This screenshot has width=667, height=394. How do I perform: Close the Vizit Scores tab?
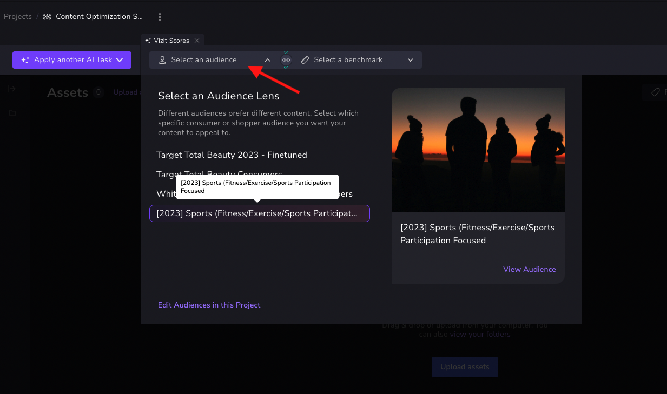pos(197,41)
